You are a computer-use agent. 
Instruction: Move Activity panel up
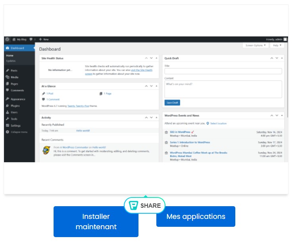coord(146,118)
